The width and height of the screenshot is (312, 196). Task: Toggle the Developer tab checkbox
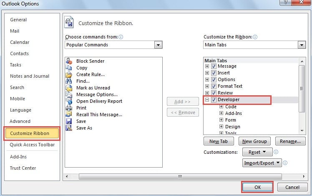click(214, 99)
